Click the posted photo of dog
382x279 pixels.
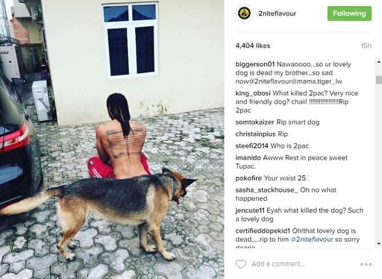[x=112, y=139]
